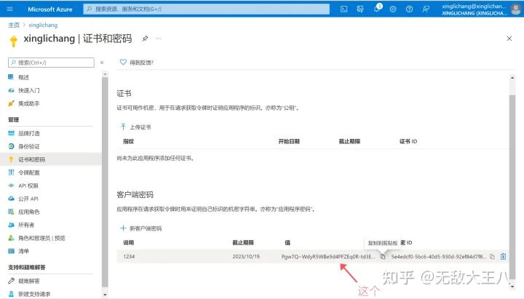Collapse the left sidebar menu
The width and height of the screenshot is (524, 299).
pos(102,63)
